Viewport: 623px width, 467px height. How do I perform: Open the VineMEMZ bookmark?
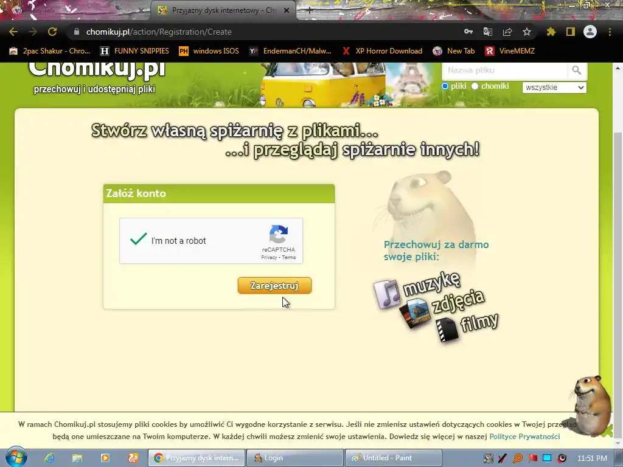[x=510, y=51]
